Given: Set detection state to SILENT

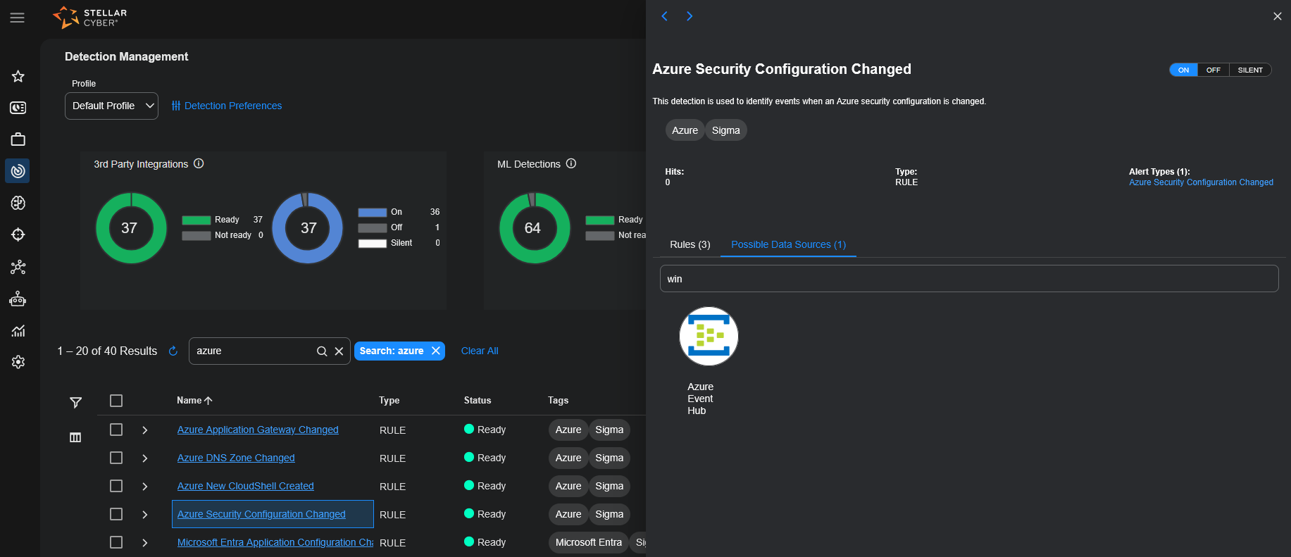Looking at the screenshot, I should 1250,70.
